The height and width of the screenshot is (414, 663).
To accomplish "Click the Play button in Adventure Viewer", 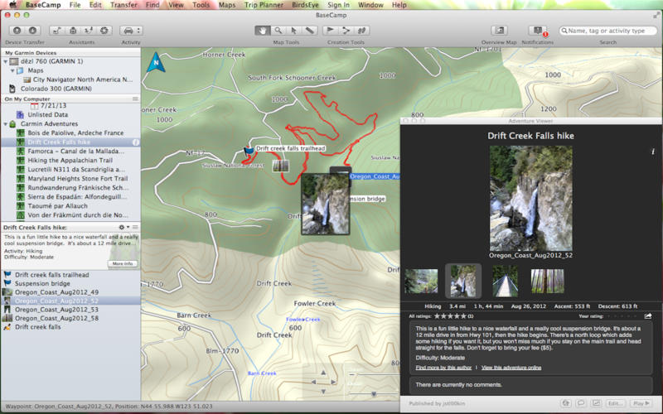I will pyautogui.click(x=640, y=403).
